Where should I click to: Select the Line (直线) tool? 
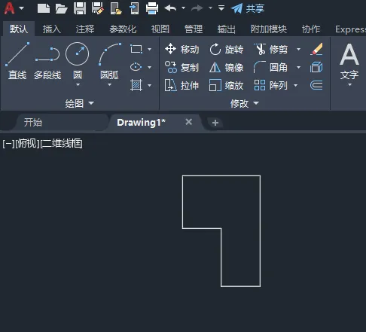pyautogui.click(x=17, y=61)
